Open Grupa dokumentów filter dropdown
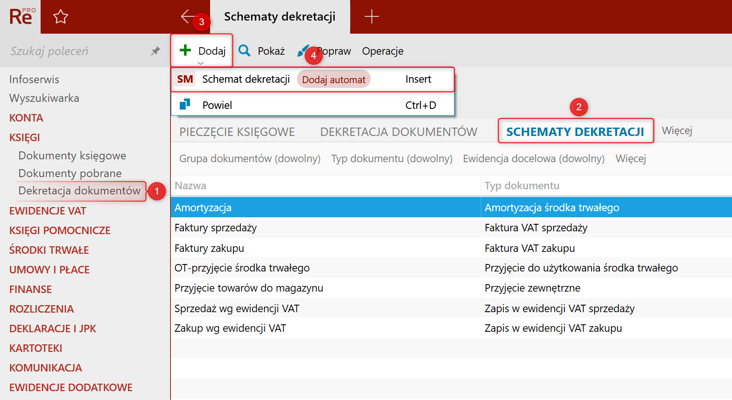Image resolution: width=732 pixels, height=400 pixels. coord(250,159)
